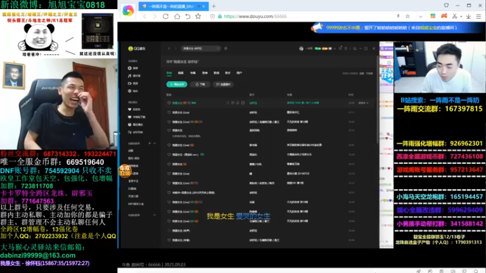The width and height of the screenshot is (486, 273).
Task: Like the currently playing green song row
Action: coord(169,103)
